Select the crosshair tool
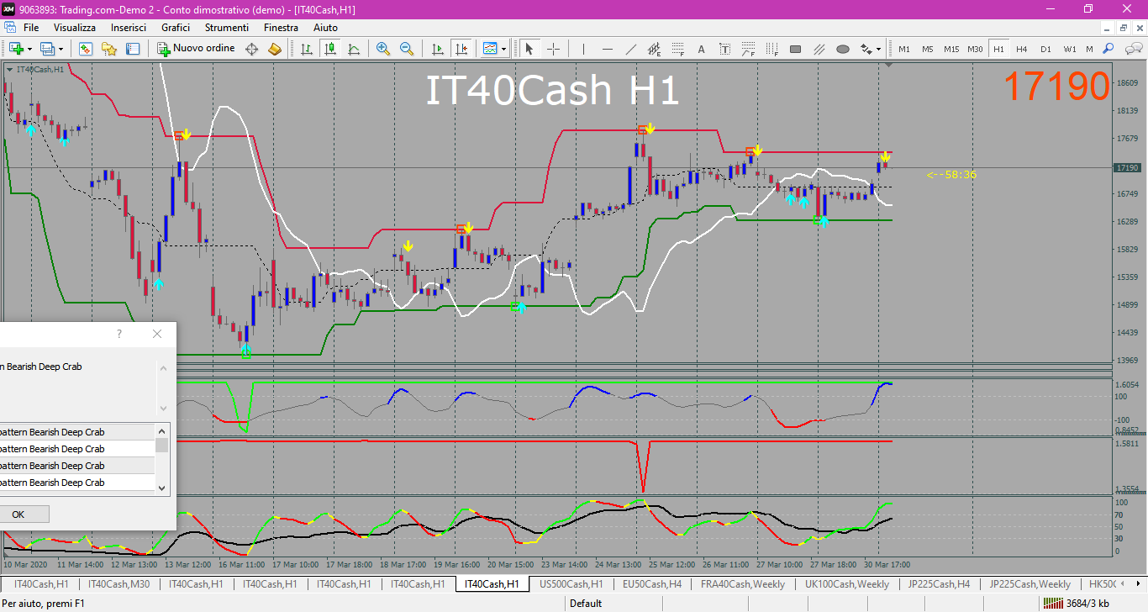Image resolution: width=1148 pixels, height=612 pixels. point(553,49)
